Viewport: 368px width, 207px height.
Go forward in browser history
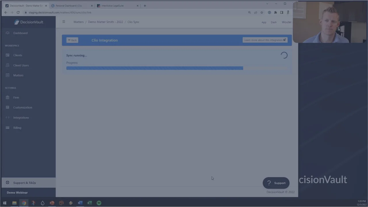coord(12,12)
